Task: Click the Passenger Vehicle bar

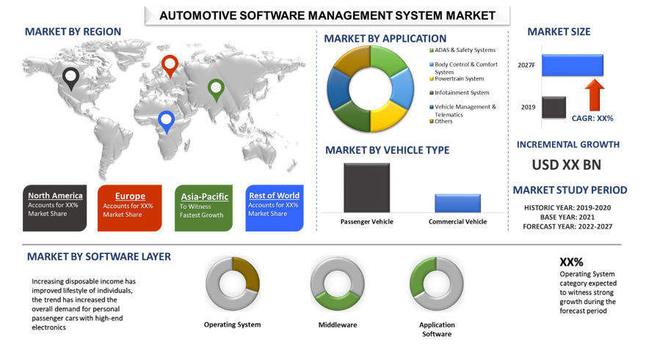Action: [x=366, y=188]
